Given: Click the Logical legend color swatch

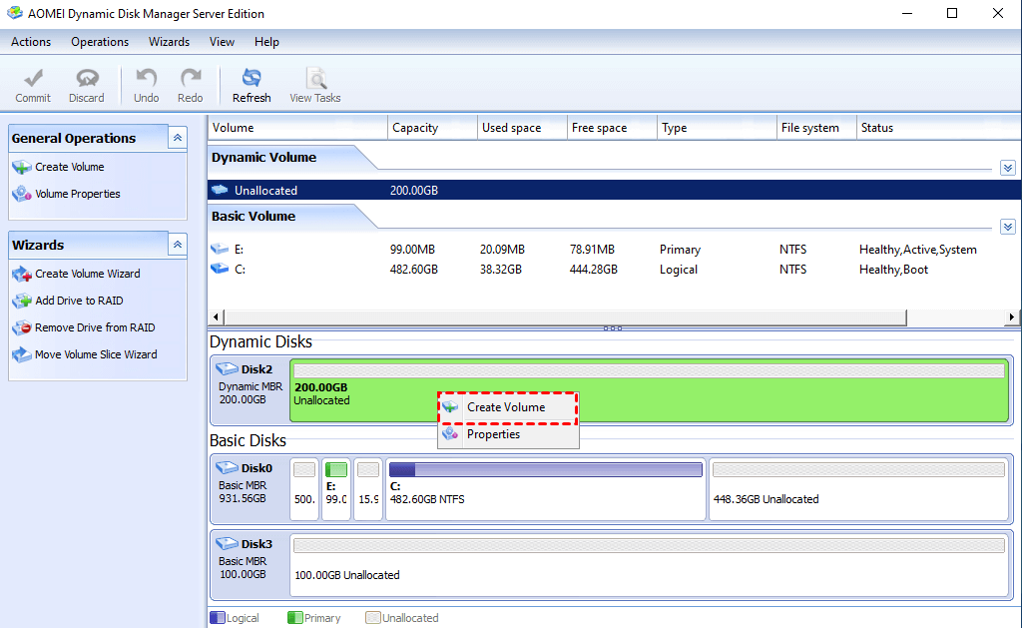Looking at the screenshot, I should (218, 618).
